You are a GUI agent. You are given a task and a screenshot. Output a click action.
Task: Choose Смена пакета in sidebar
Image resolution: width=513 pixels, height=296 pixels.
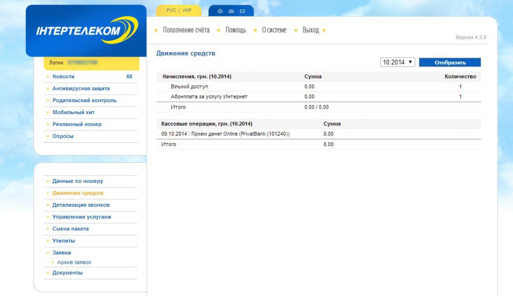point(70,229)
